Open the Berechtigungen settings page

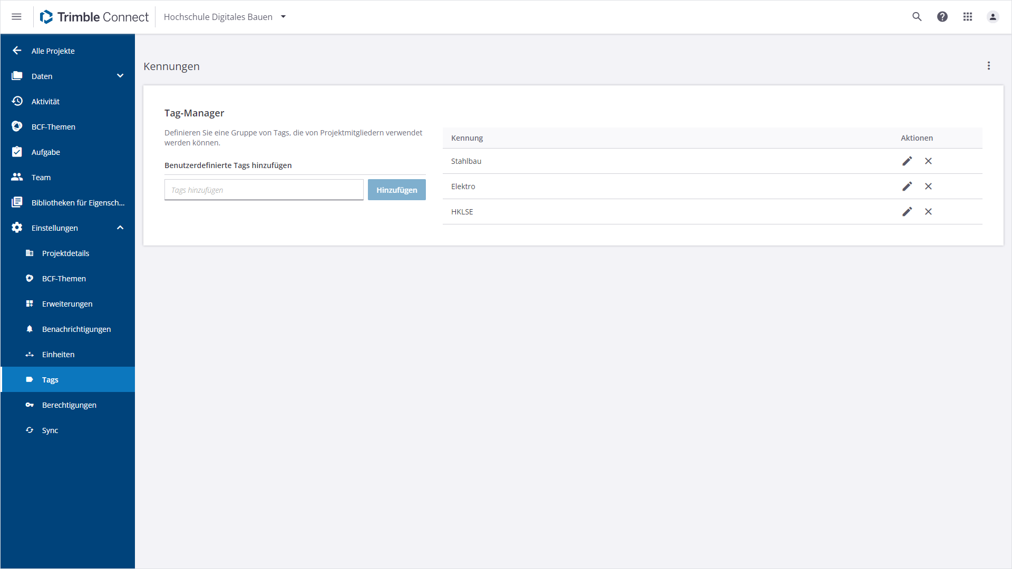coord(69,405)
